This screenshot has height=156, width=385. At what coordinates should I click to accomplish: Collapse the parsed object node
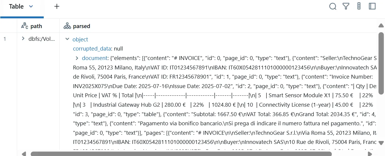point(67,39)
